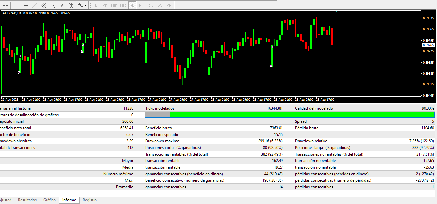Click the text 'A' tool

point(62,5)
